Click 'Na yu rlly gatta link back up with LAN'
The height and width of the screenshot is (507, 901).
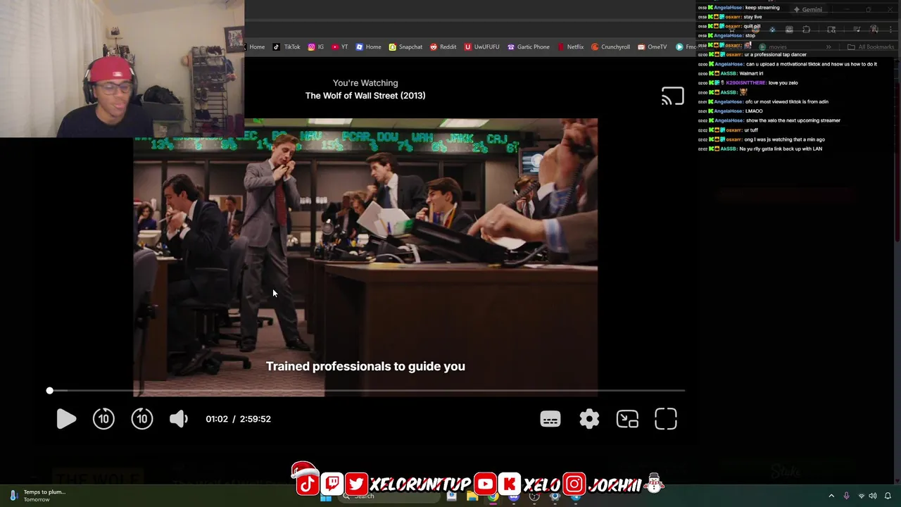point(781,149)
